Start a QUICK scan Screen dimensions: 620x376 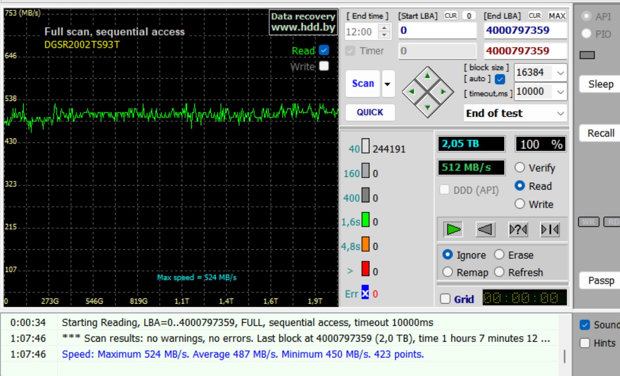click(x=370, y=112)
